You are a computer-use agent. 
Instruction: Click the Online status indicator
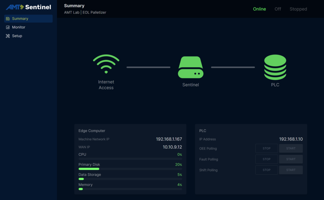point(259,9)
